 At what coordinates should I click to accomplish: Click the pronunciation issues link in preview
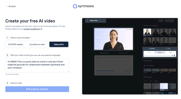105,71
